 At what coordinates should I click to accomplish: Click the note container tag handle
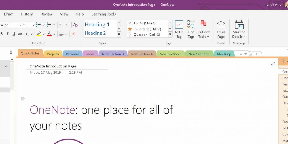click(23, 99)
